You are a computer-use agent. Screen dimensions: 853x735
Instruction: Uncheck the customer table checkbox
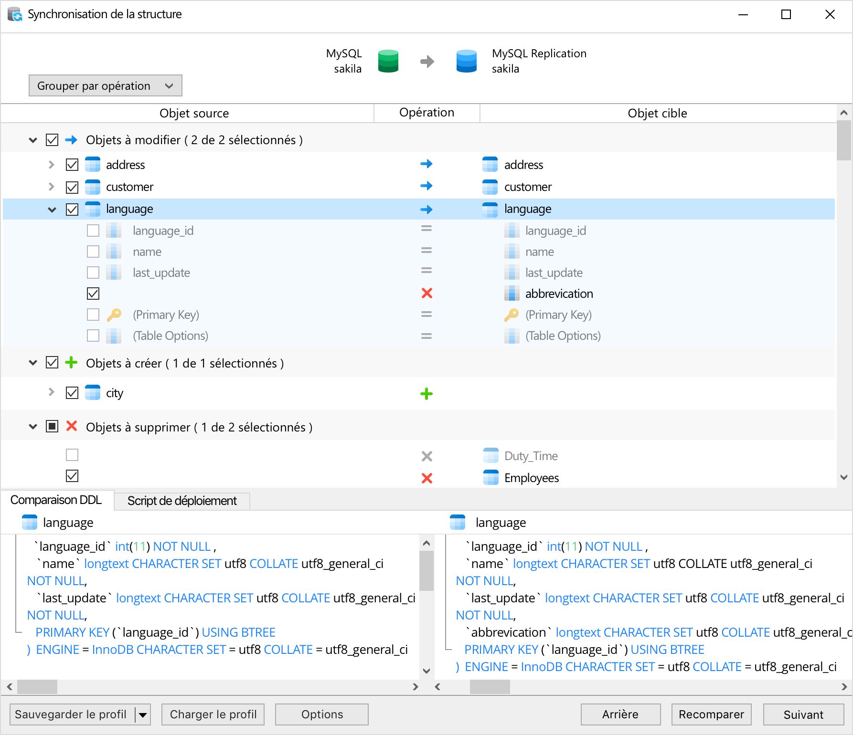click(72, 187)
